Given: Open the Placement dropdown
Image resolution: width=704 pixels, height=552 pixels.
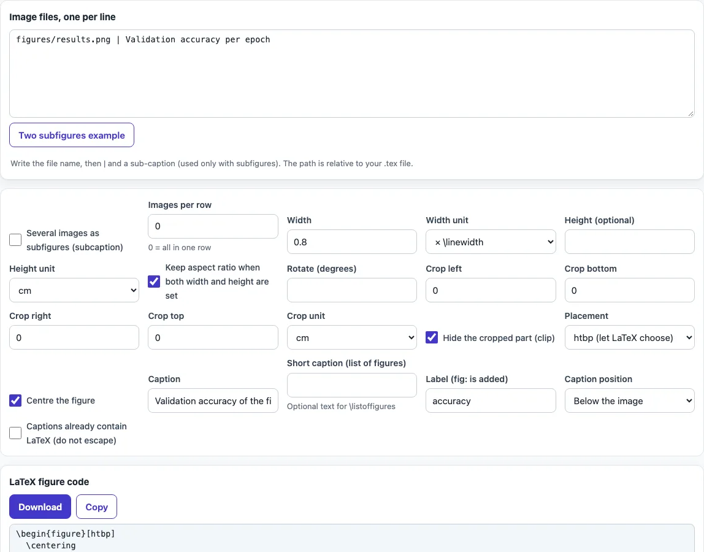Looking at the screenshot, I should (x=629, y=338).
